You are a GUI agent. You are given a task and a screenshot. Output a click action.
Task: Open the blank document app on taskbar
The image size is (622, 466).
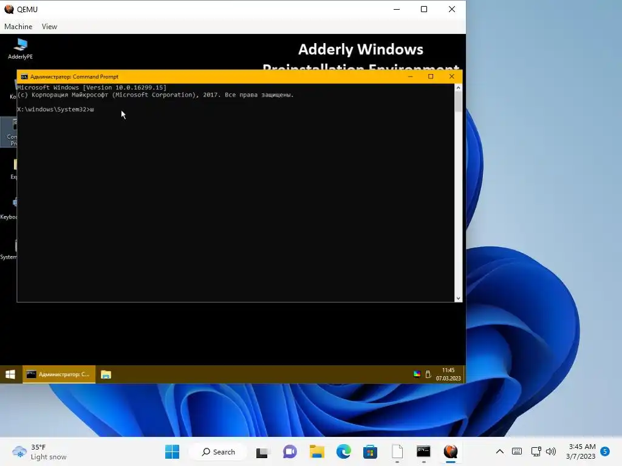pyautogui.click(x=397, y=451)
